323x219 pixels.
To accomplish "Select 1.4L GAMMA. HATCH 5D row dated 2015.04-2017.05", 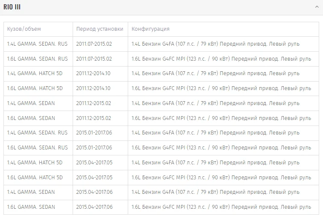I will pyautogui.click(x=35, y=163).
